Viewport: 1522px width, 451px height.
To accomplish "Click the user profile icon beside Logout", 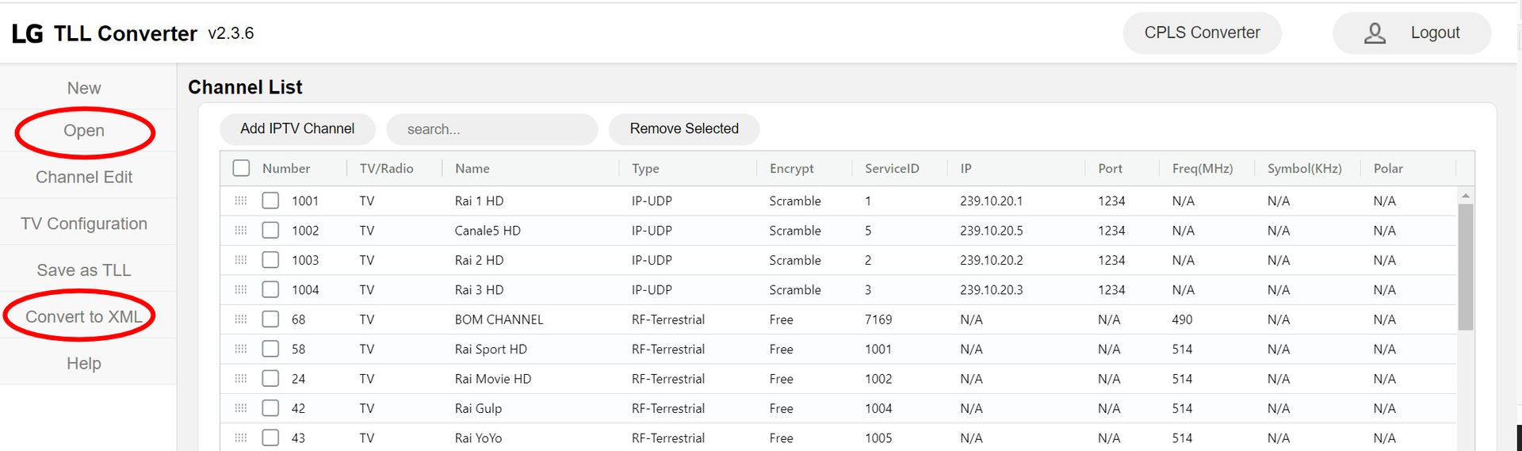I will (1375, 33).
